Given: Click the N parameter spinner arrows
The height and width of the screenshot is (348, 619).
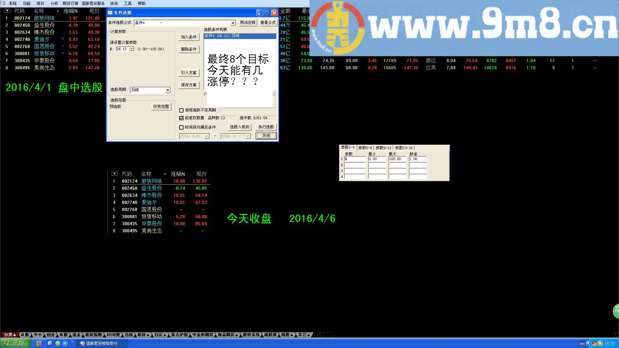Looking at the screenshot, I should pyautogui.click(x=131, y=49).
